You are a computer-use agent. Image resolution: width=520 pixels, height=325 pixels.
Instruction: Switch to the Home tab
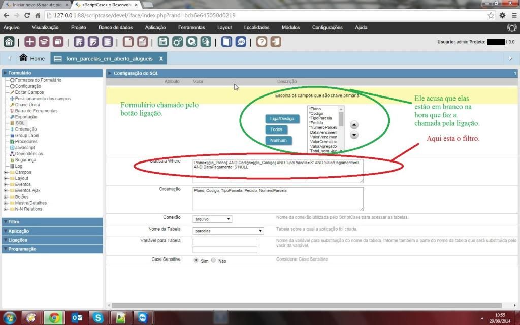(x=32, y=58)
